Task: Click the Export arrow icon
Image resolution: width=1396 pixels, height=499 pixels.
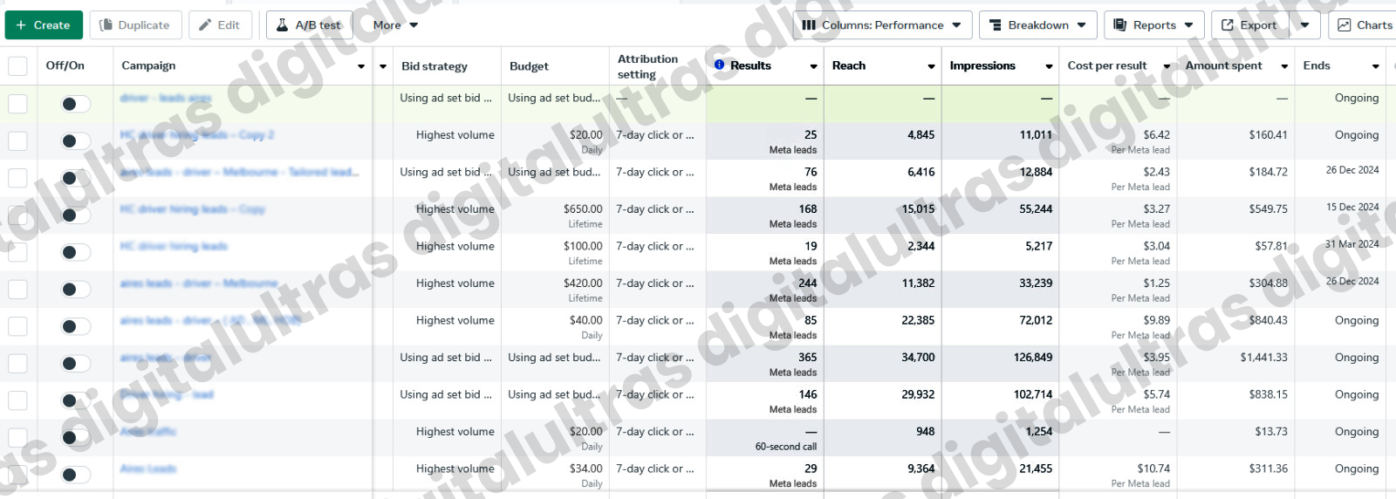Action: 1228,25
